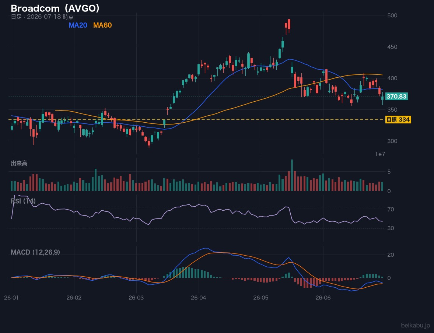Click the 26-03 date axis label
Screen dimensions: 434x333
tap(136, 298)
